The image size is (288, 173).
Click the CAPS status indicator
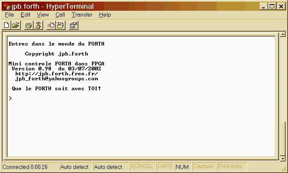165,166
